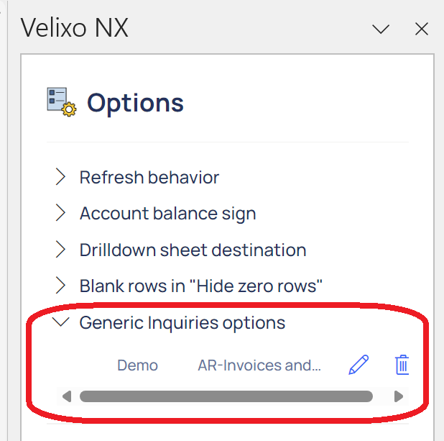
Task: Close the Velixo NX task pane
Action: 421,29
